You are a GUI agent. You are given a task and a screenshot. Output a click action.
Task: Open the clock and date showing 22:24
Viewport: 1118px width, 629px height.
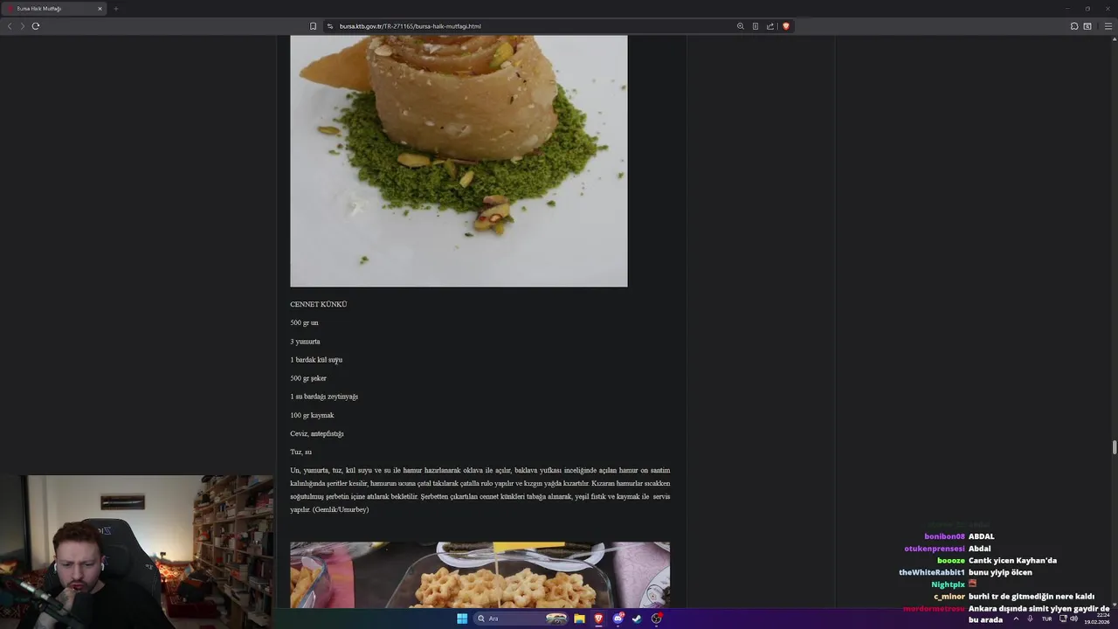(1097, 619)
